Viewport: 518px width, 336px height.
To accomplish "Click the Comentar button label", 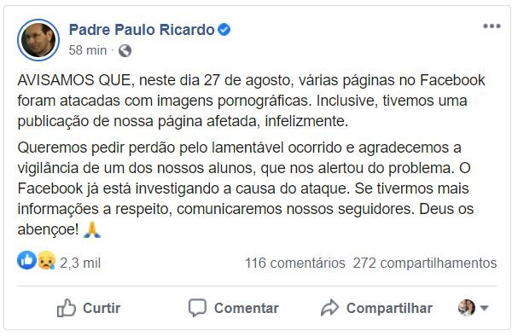I will coord(246,308).
